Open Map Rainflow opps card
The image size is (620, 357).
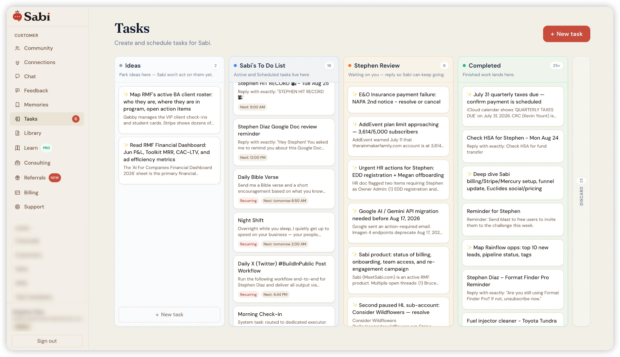tap(513, 253)
